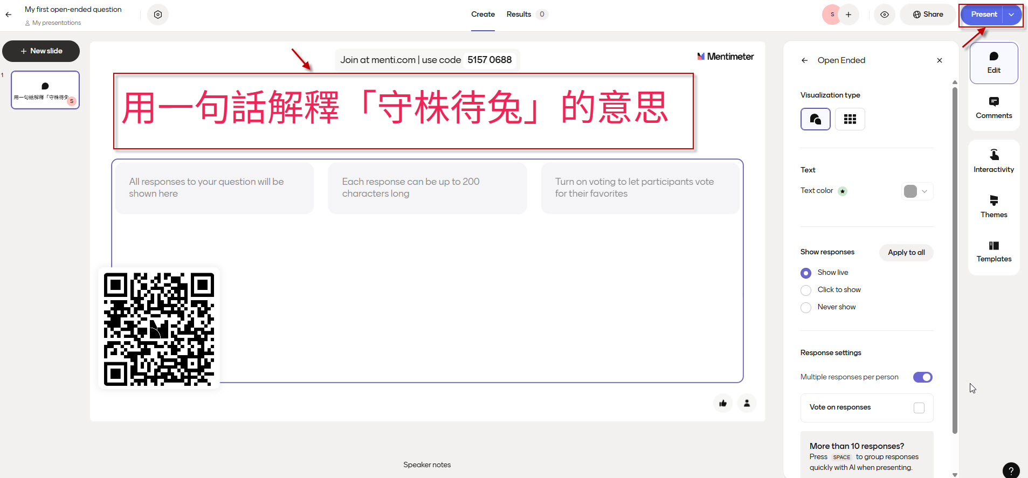Enable the Vote on responses checkbox
This screenshot has height=478, width=1028.
coord(919,408)
